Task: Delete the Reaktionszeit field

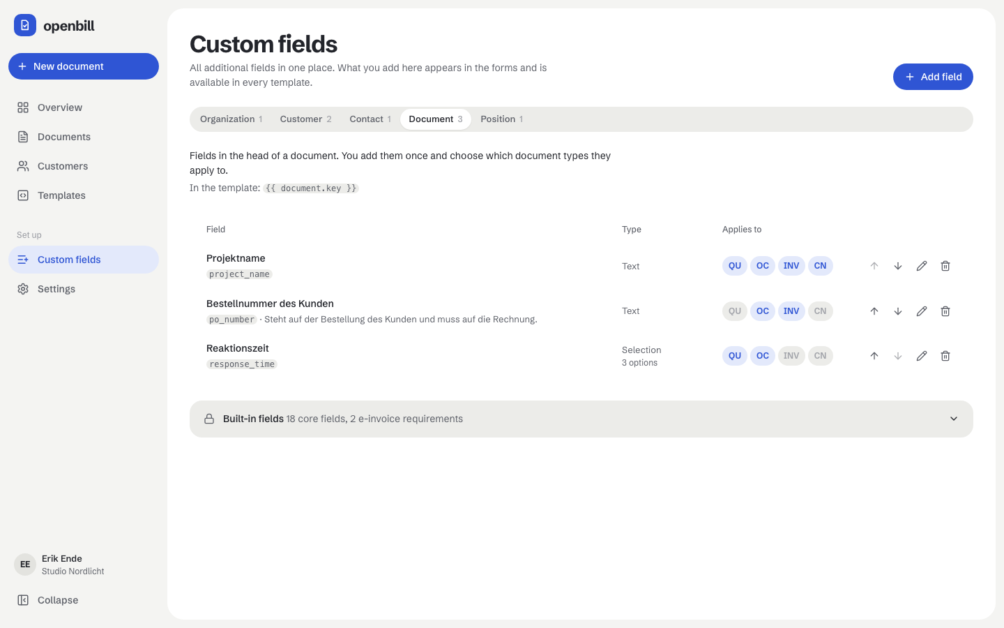Action: click(945, 356)
